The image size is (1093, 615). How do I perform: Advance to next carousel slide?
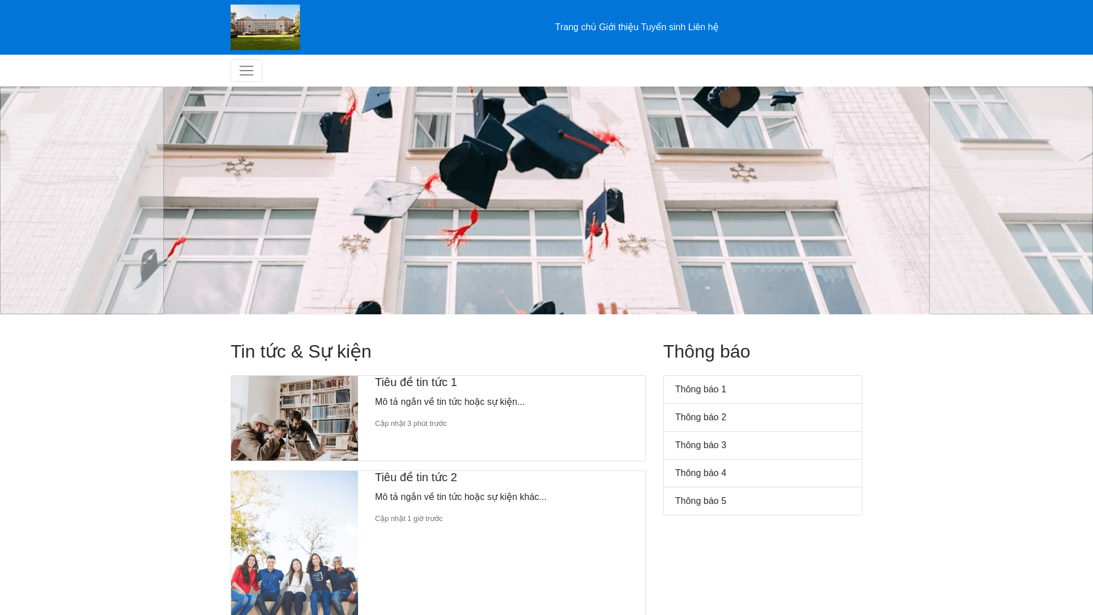point(1010,200)
